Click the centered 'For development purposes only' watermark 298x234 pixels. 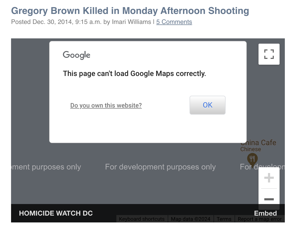click(x=160, y=167)
